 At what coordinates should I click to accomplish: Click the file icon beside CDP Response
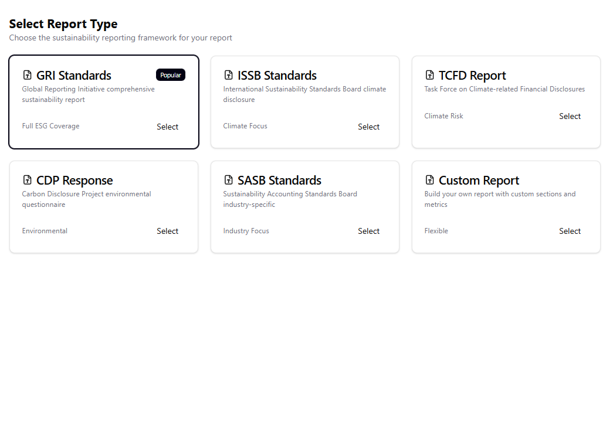click(27, 180)
